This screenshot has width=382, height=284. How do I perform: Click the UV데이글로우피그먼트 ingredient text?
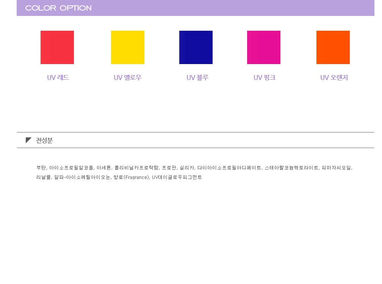click(177, 177)
